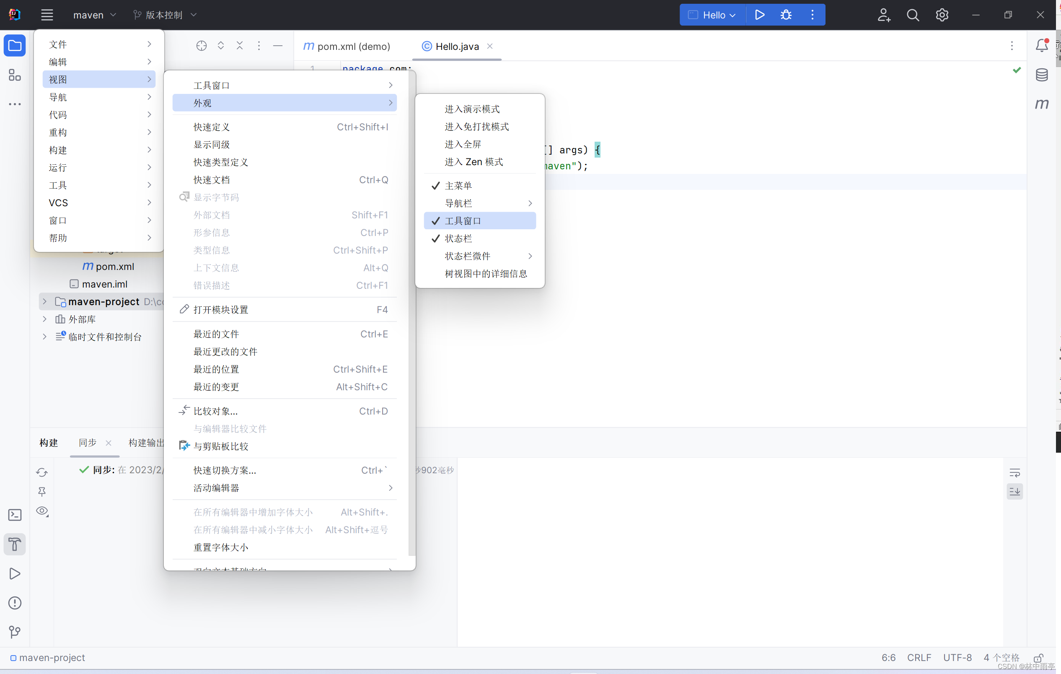
Task: Open the Project tool window folder icon
Action: click(x=15, y=45)
